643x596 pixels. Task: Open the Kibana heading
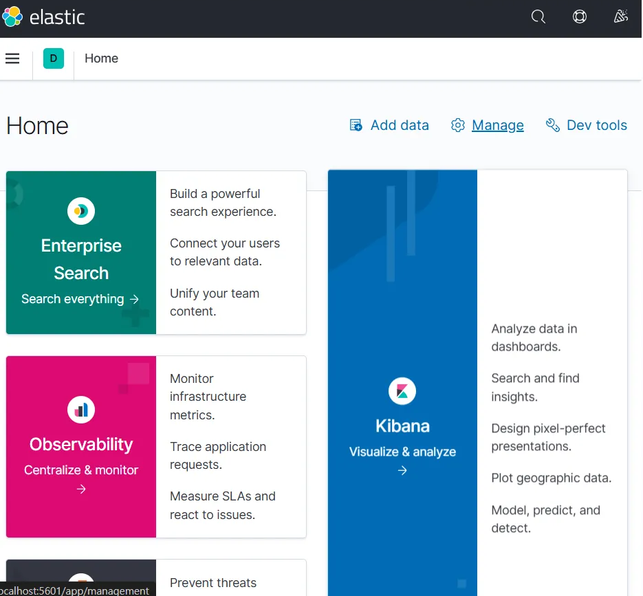402,426
